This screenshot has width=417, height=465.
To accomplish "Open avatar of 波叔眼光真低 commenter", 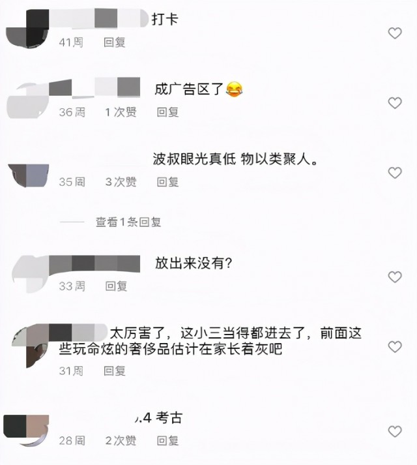I will [x=29, y=175].
